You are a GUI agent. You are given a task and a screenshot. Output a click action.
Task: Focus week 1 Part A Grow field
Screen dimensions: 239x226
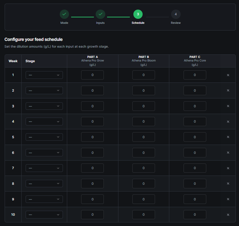point(92,75)
